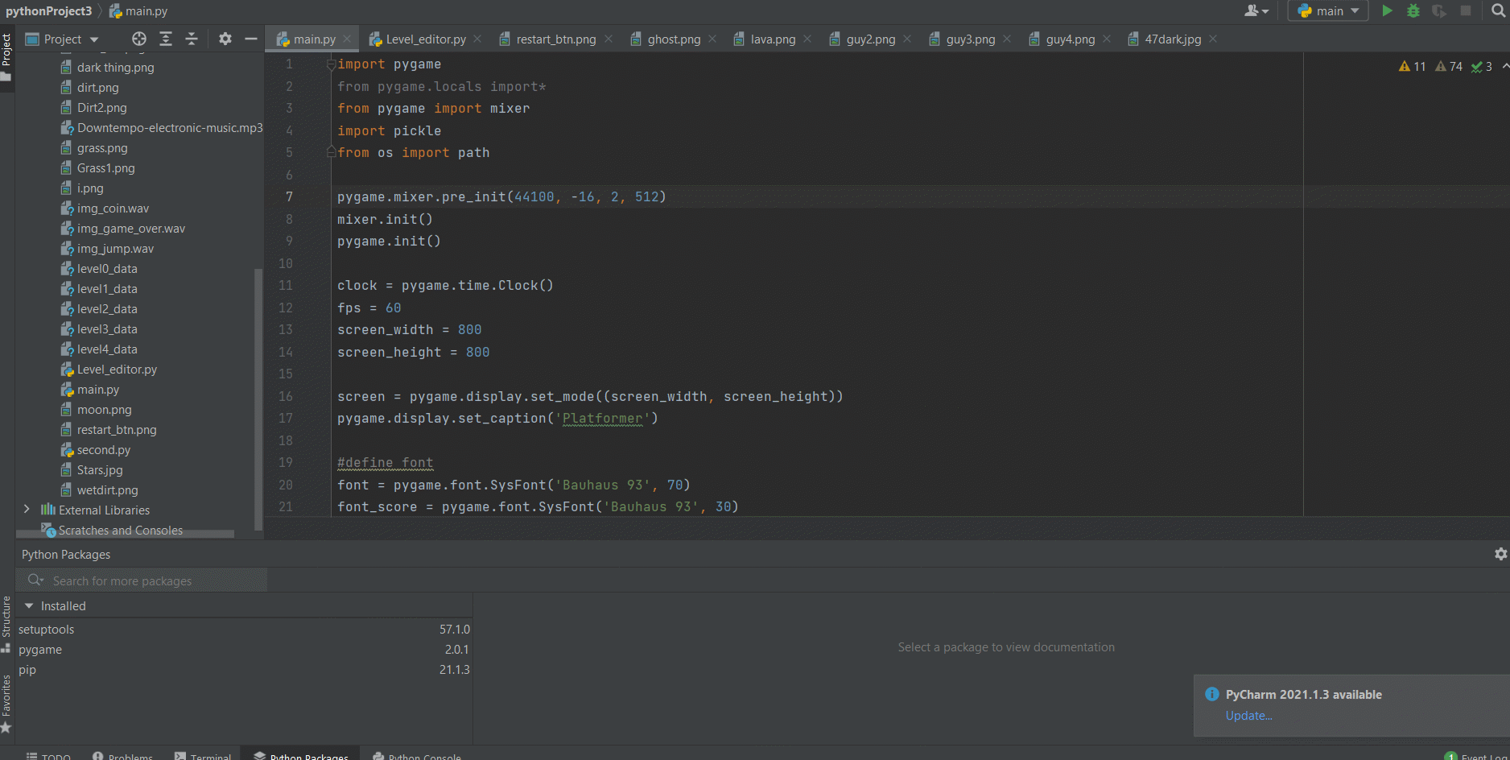Toggle the Favorites sidebar vertical tab
Image resolution: width=1510 pixels, height=760 pixels.
tap(6, 702)
